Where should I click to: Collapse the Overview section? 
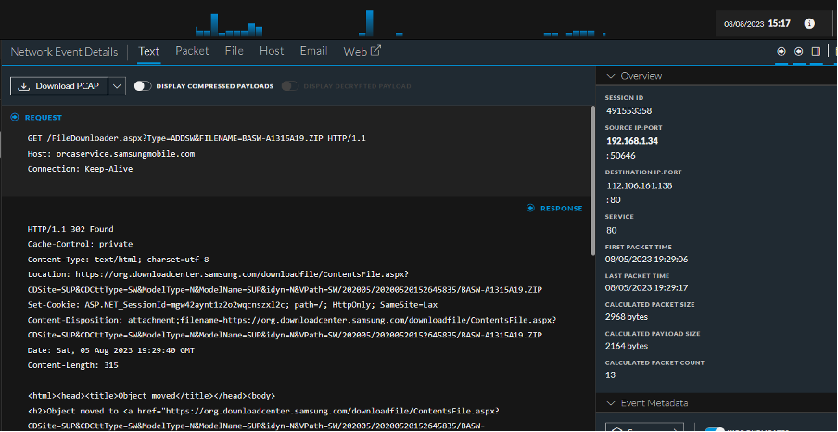click(x=610, y=76)
